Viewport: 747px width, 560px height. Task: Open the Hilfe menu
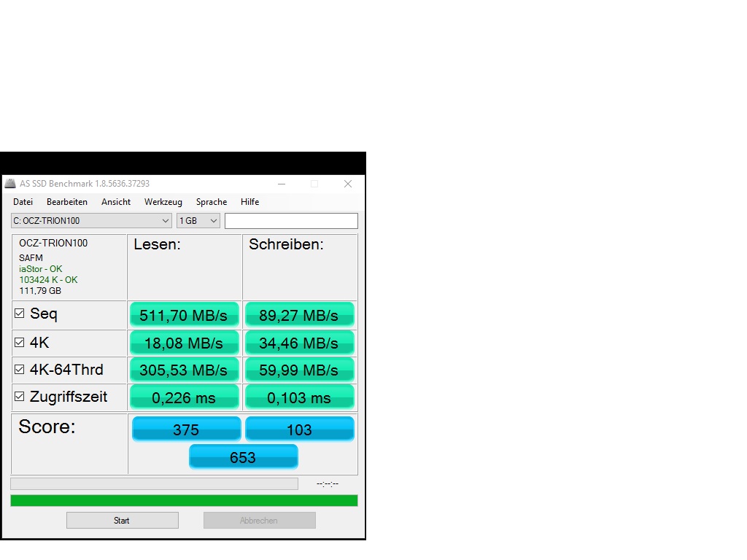tap(249, 202)
